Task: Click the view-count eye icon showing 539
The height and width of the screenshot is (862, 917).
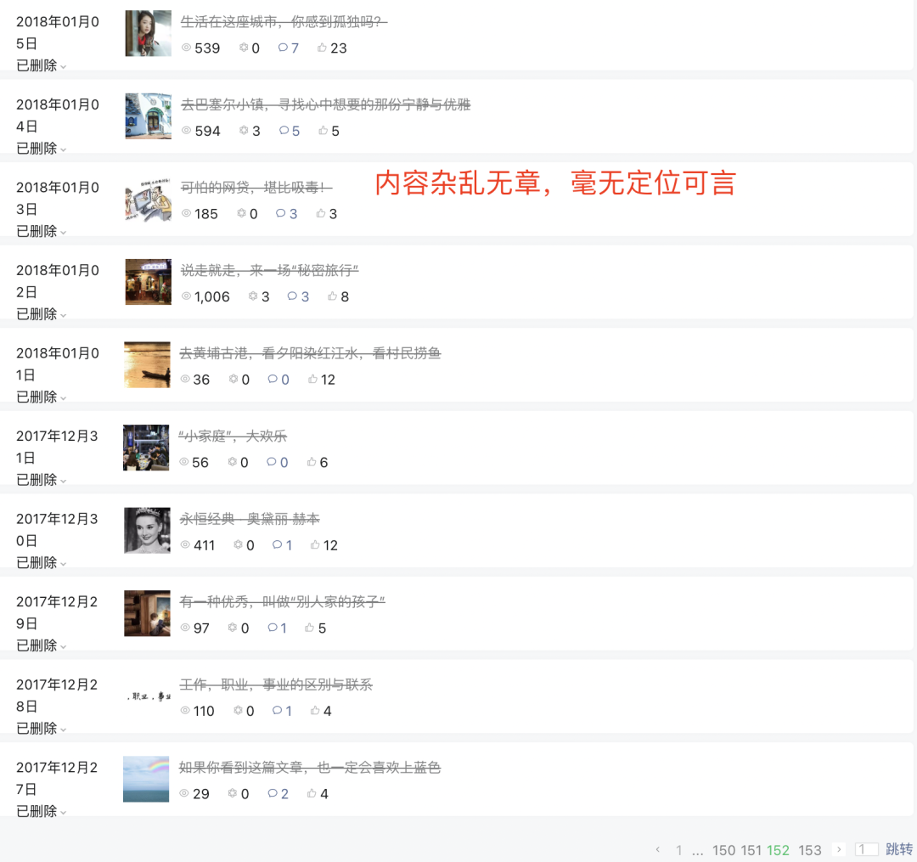Action: coord(186,48)
